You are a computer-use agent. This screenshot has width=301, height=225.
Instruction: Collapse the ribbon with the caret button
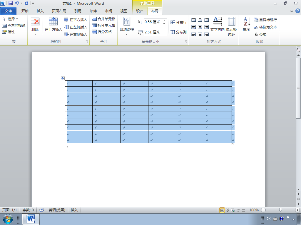tap(291, 11)
